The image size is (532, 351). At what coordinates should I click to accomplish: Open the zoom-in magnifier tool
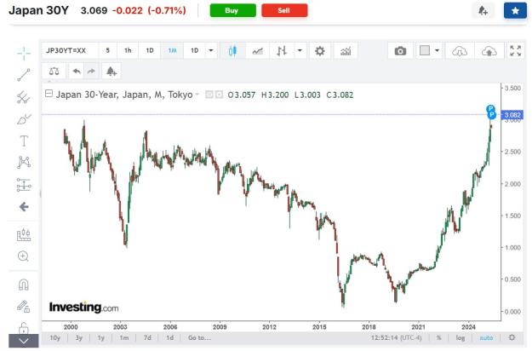click(x=24, y=256)
